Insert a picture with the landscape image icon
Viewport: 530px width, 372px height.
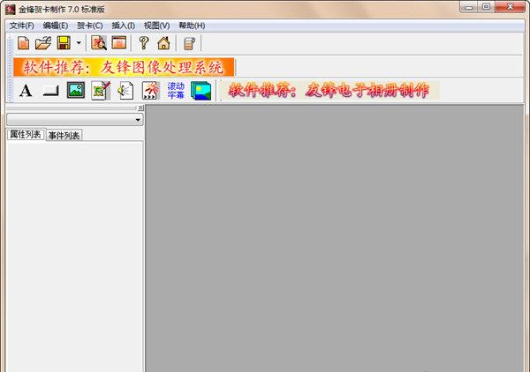(x=75, y=90)
